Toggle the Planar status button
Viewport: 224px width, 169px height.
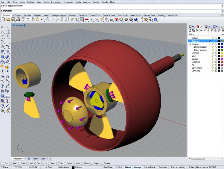[x=128, y=167]
